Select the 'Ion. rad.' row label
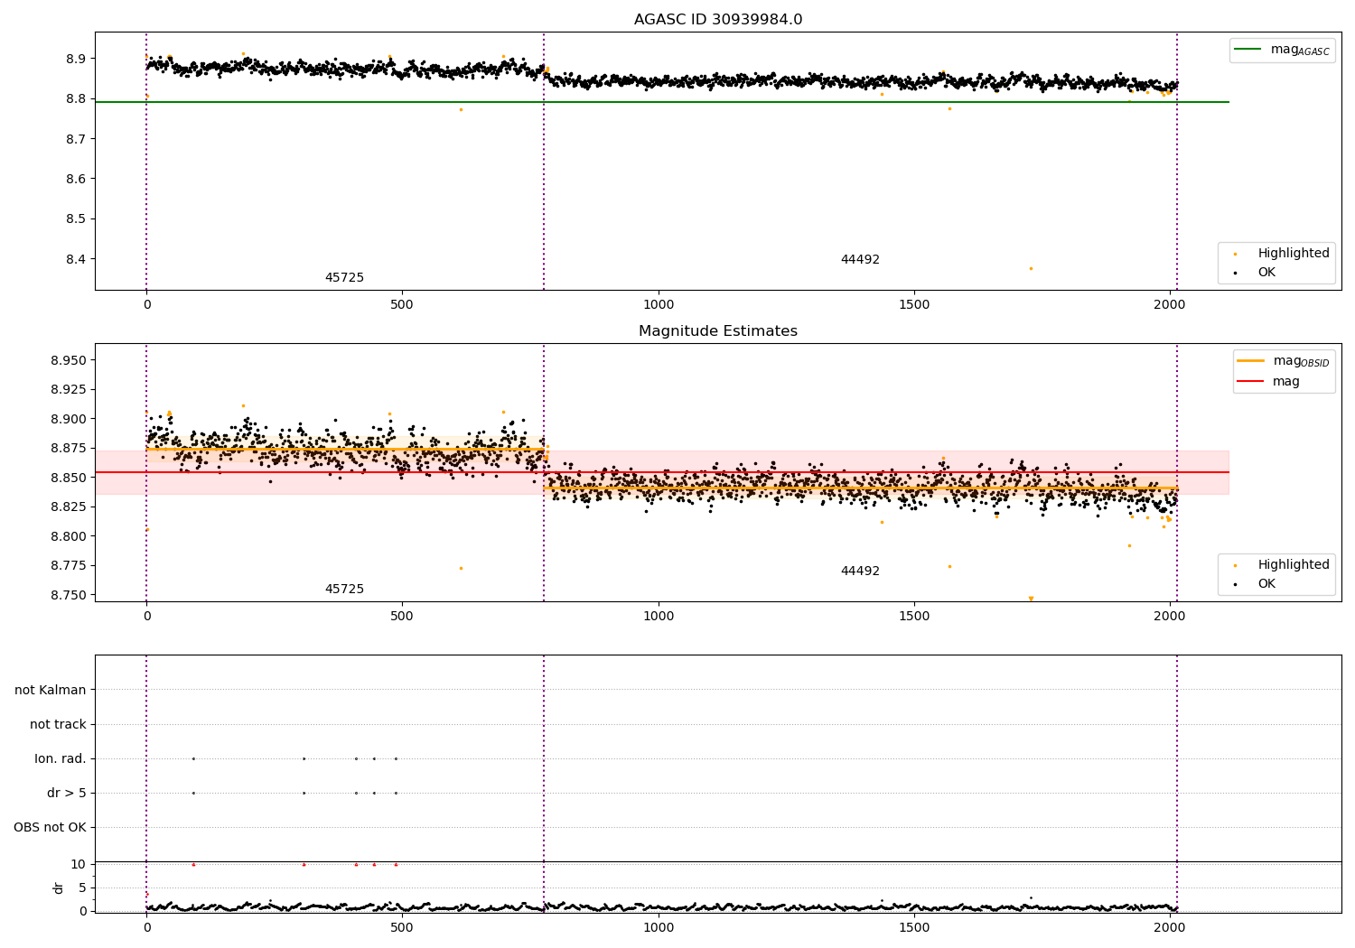This screenshot has height=948, width=1355. tap(61, 758)
